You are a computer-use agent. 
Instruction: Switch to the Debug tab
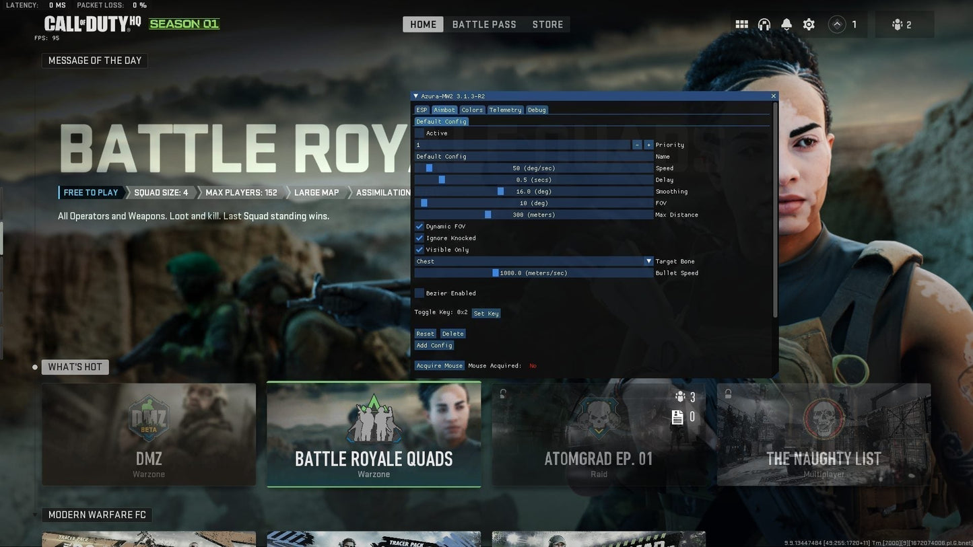(537, 110)
